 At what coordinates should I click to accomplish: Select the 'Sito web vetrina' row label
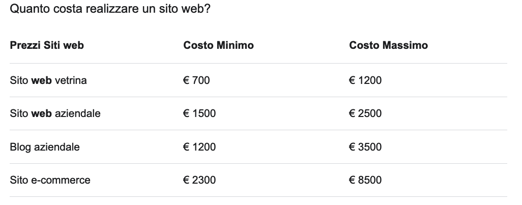click(48, 80)
